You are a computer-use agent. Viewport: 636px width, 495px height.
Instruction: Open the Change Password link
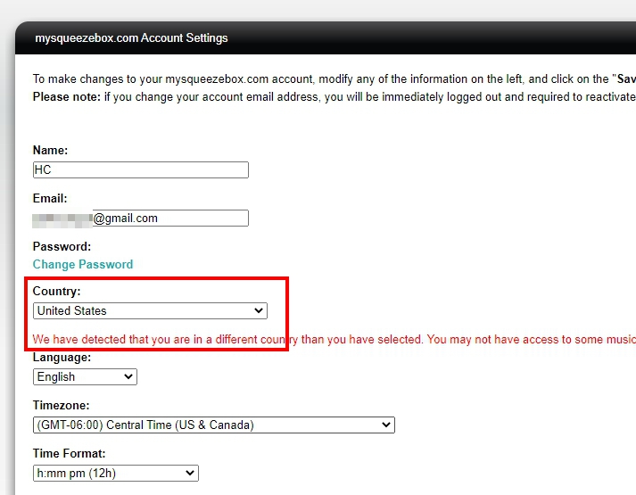click(83, 264)
